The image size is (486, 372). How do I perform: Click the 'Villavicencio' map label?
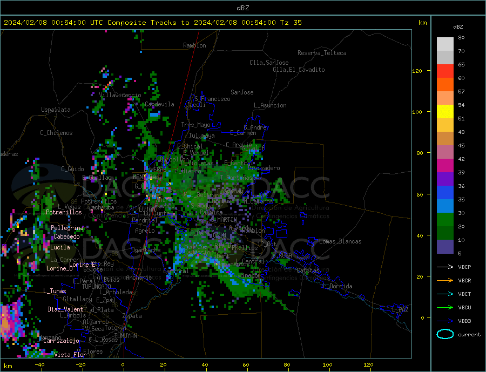pyautogui.click(x=120, y=95)
